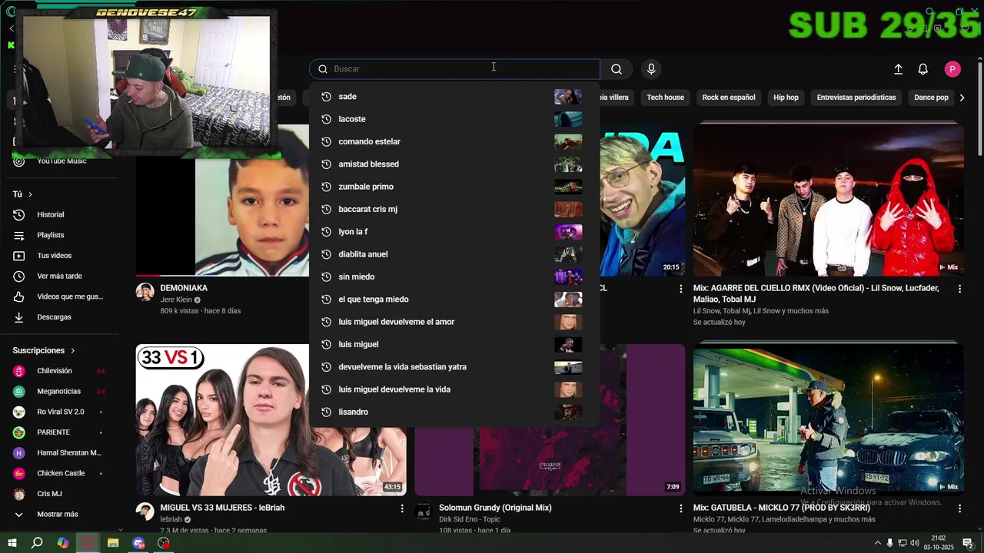
Task: Show hidden system tray icons
Action: click(x=877, y=543)
